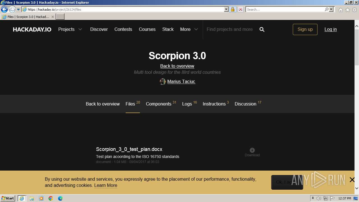Open a new browser tab
The height and width of the screenshot is (202, 359).
click(x=60, y=17)
